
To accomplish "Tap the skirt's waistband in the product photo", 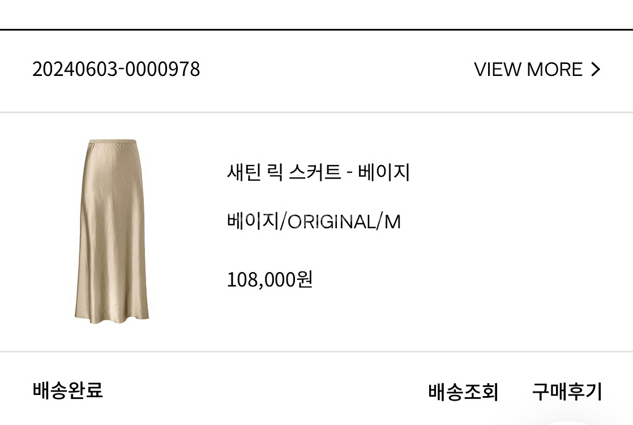I will point(113,142).
